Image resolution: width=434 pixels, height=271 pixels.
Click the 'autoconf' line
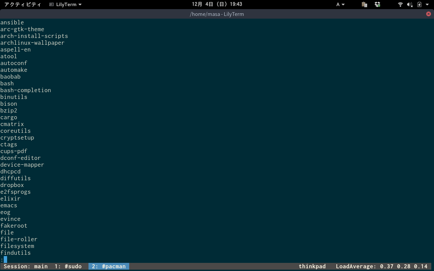click(x=14, y=63)
